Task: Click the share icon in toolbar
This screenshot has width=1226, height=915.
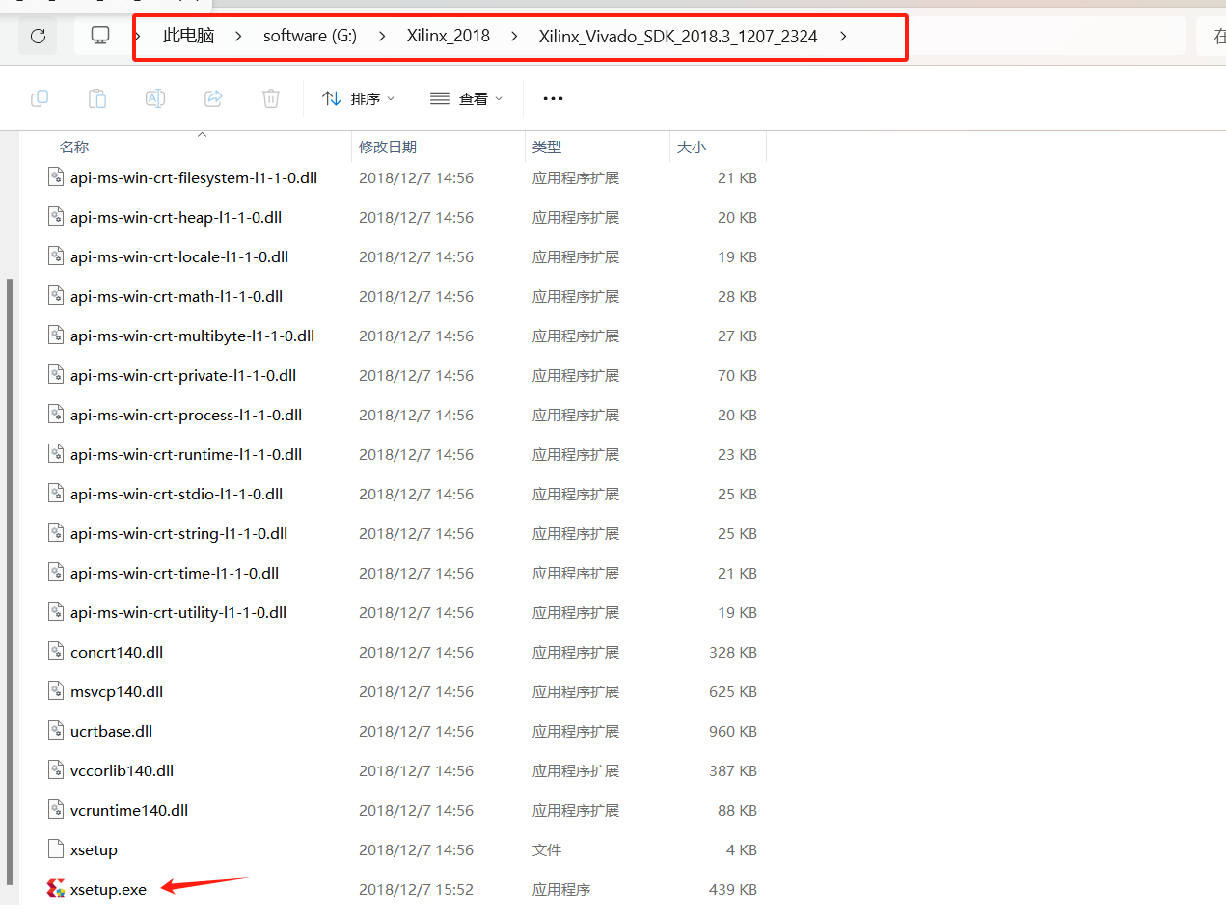Action: [213, 98]
